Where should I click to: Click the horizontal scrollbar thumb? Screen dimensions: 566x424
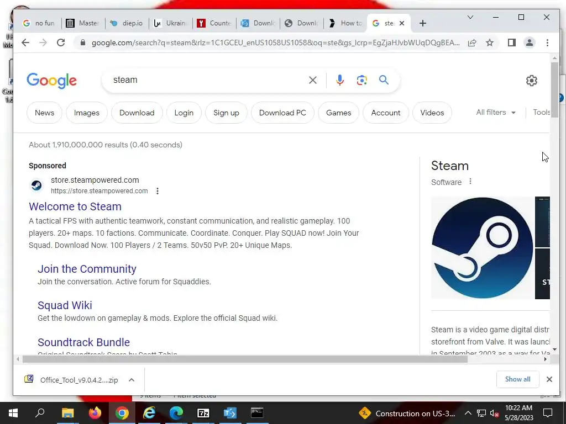tap(245, 359)
